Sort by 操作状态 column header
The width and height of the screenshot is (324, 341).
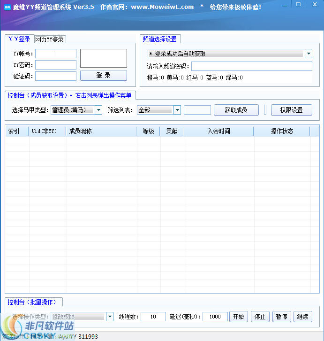[x=282, y=131]
